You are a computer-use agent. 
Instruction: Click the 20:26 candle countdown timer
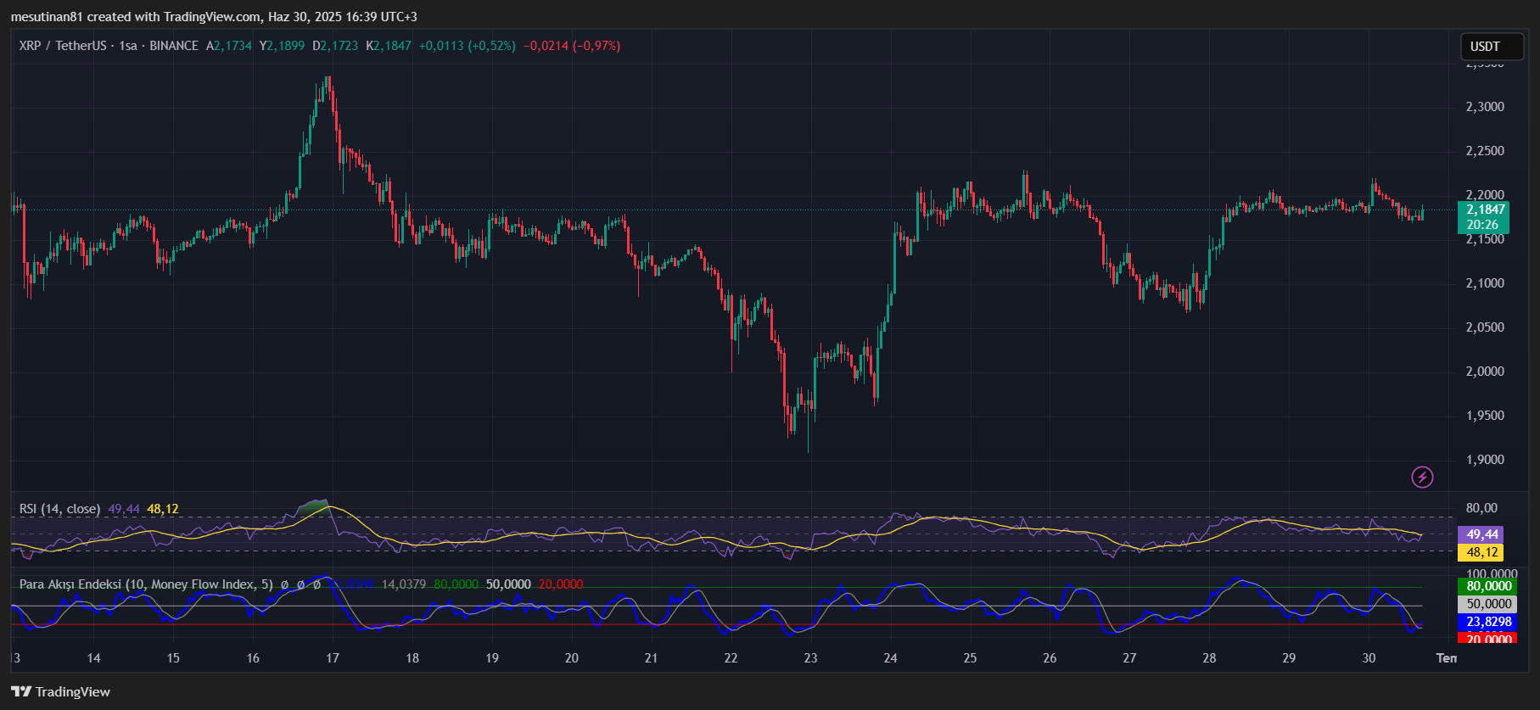tap(1482, 225)
